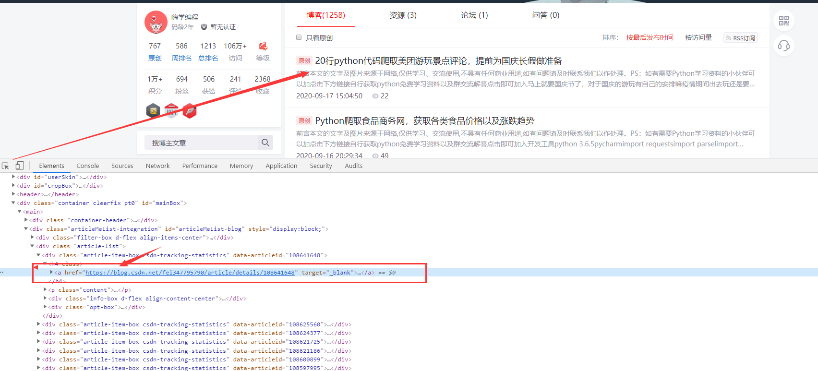Click the QR code icon
Viewport: 818px width, 371px height.
tap(784, 21)
